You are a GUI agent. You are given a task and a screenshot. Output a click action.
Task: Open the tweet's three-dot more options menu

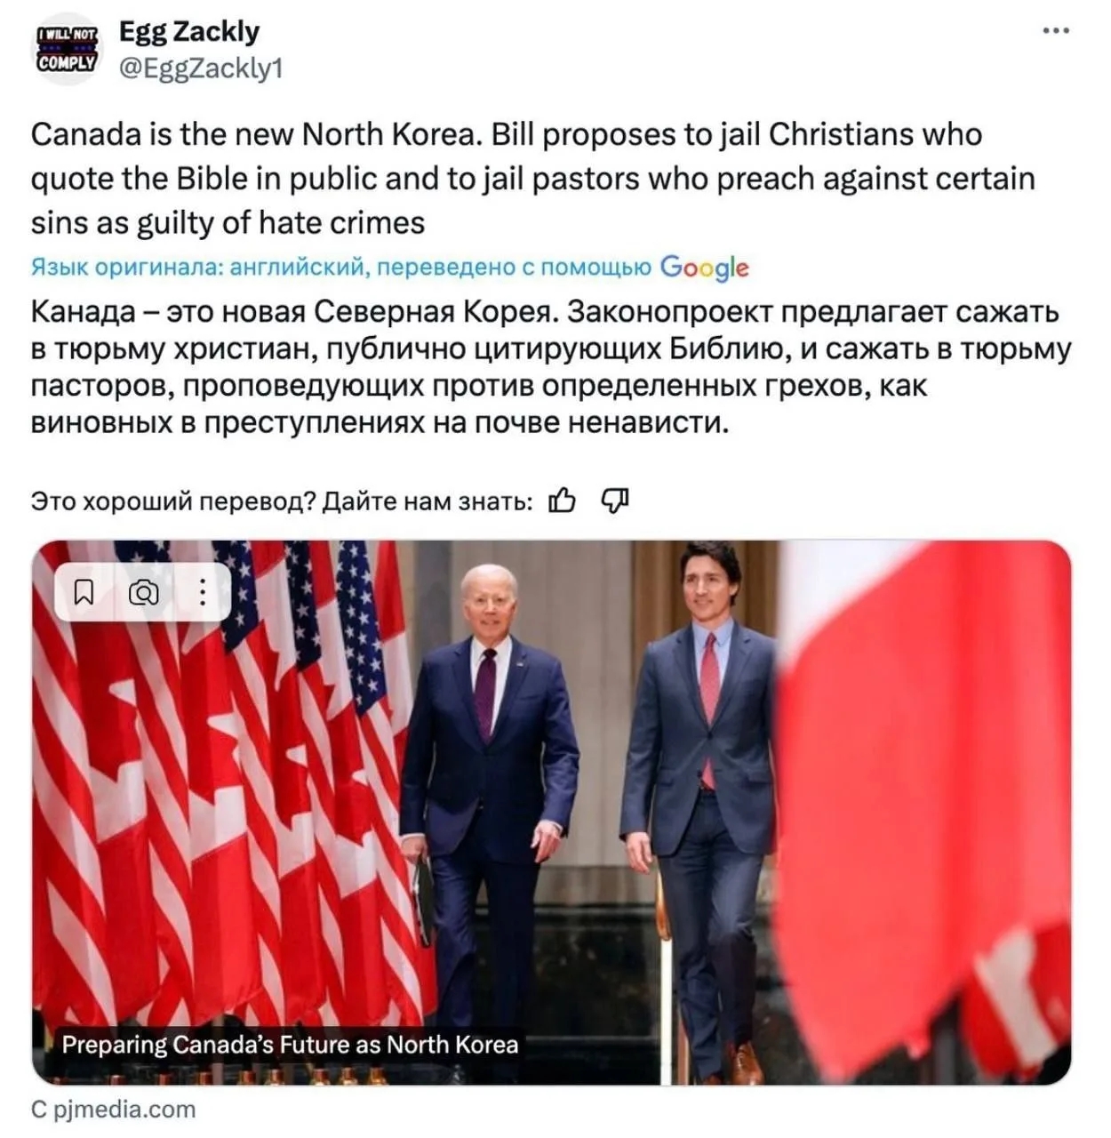tap(1055, 30)
